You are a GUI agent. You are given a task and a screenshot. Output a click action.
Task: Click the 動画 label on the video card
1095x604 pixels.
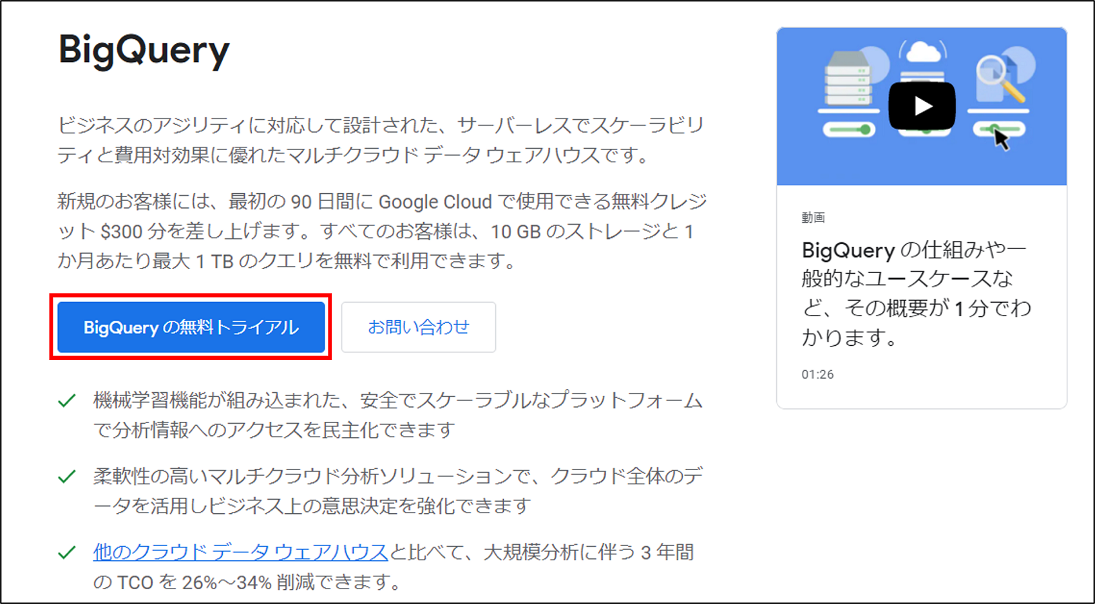pyautogui.click(x=813, y=218)
